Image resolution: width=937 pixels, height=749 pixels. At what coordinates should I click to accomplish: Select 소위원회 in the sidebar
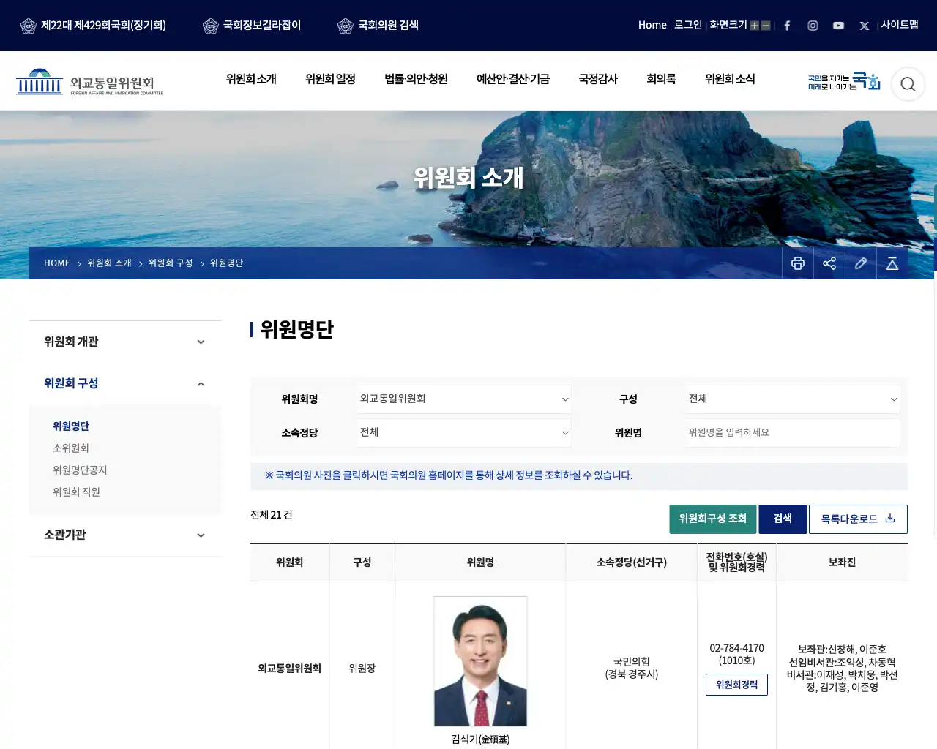(x=71, y=448)
